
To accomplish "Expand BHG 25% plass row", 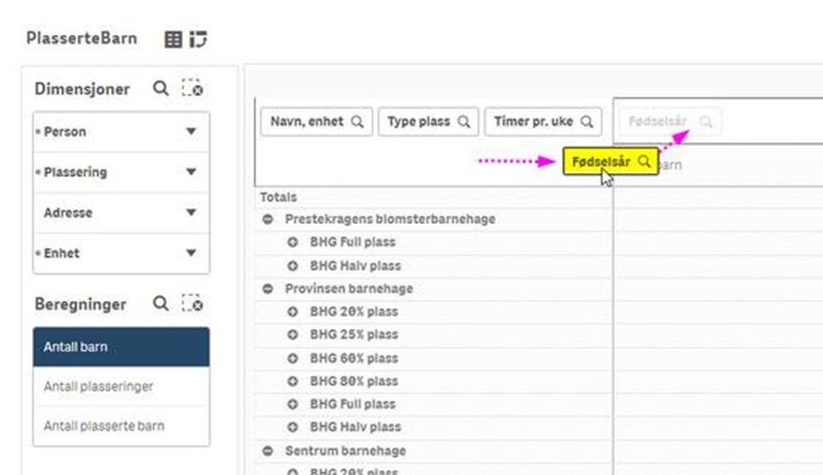I will 293,335.
